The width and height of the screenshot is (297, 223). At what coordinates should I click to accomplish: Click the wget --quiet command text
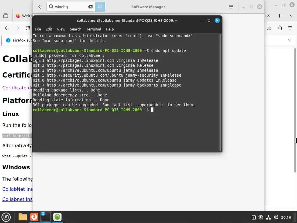point(17,156)
